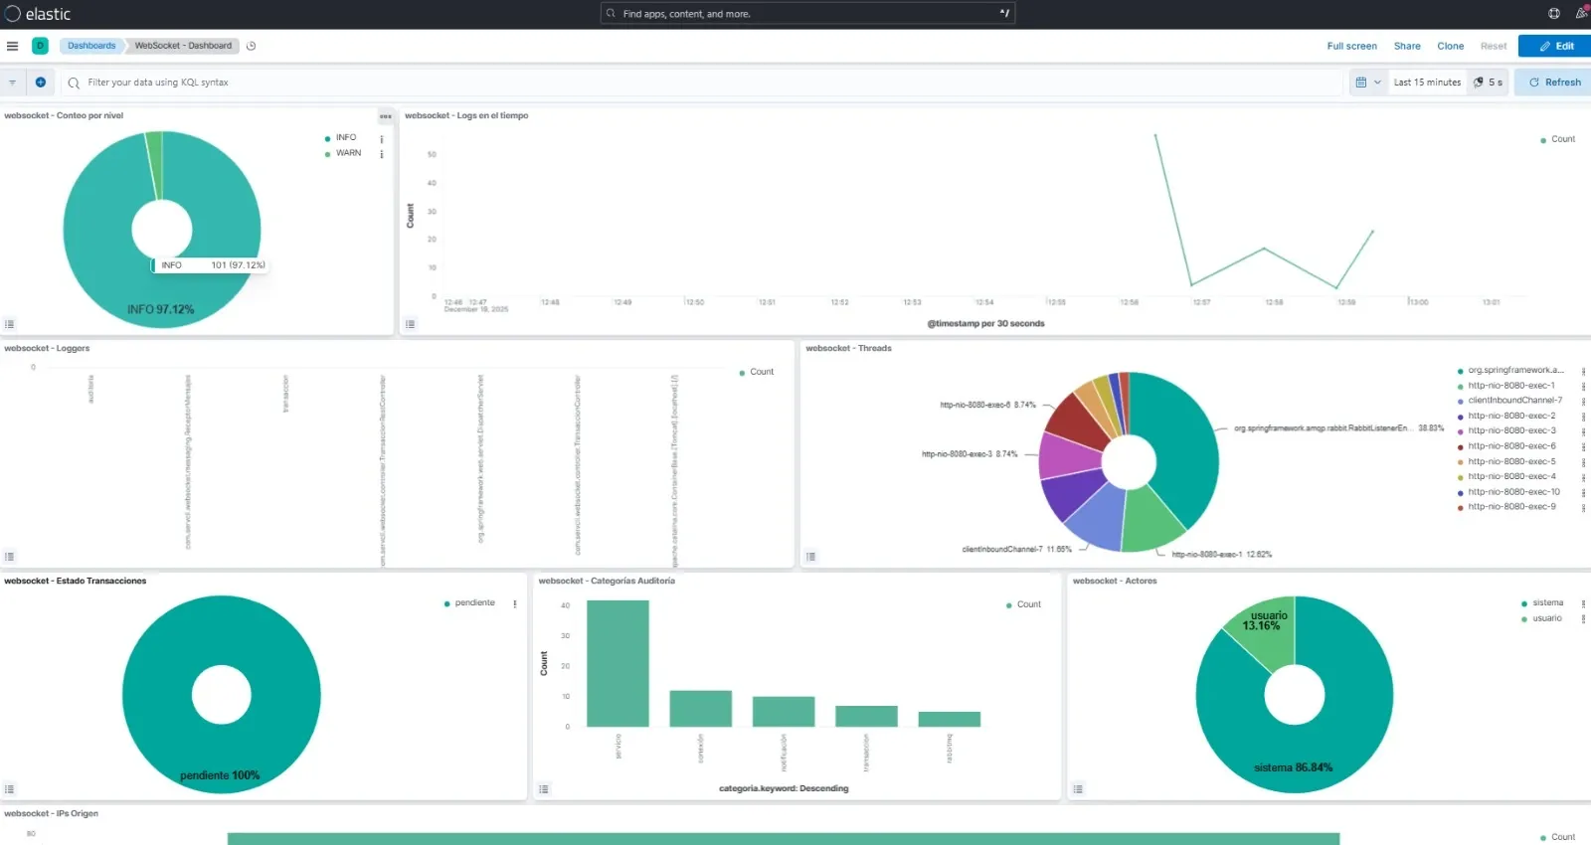The image size is (1591, 845).
Task: Click 'WARN' legend label
Action: coord(348,153)
